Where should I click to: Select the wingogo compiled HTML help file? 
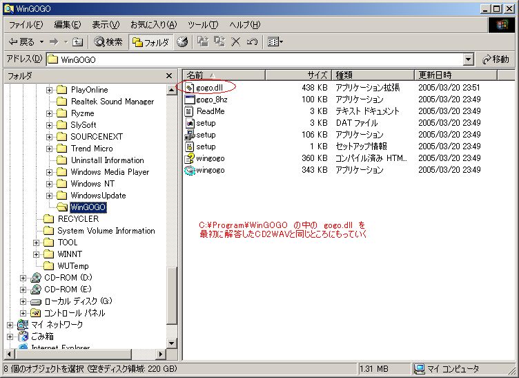pyautogui.click(x=190, y=158)
